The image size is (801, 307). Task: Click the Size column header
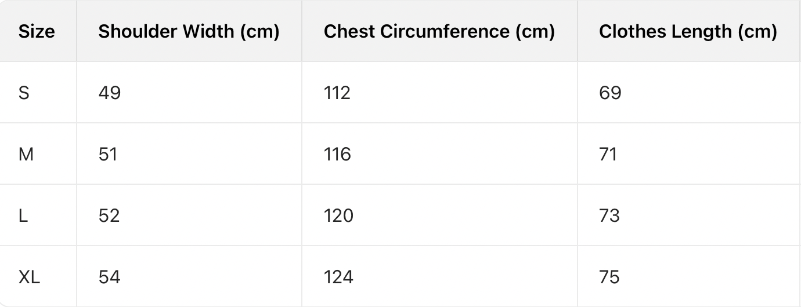click(x=37, y=31)
